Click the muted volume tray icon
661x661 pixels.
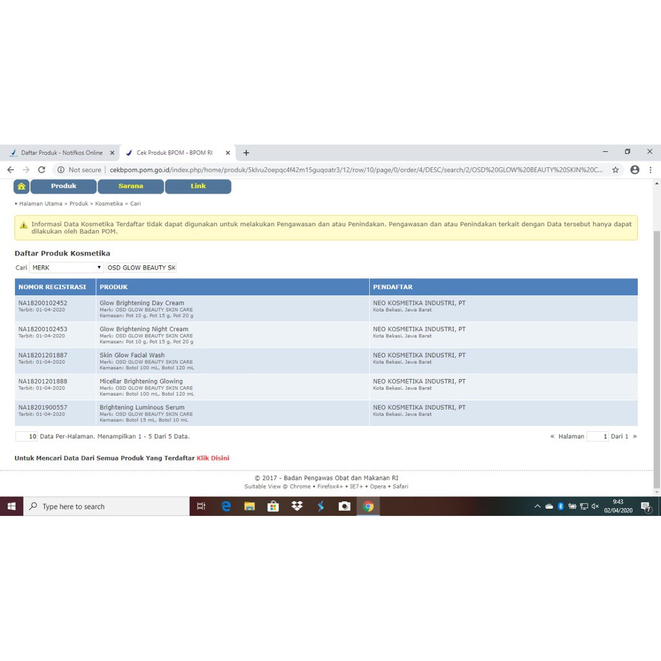coord(595,506)
